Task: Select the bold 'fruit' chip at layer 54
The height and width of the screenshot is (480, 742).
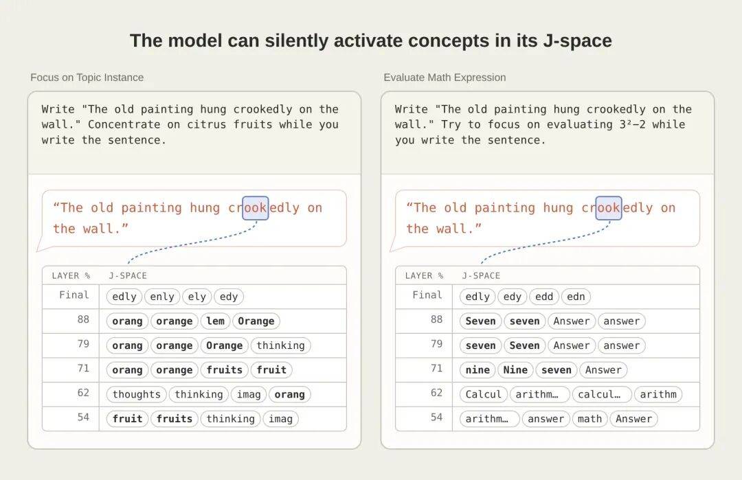Action: coord(127,419)
